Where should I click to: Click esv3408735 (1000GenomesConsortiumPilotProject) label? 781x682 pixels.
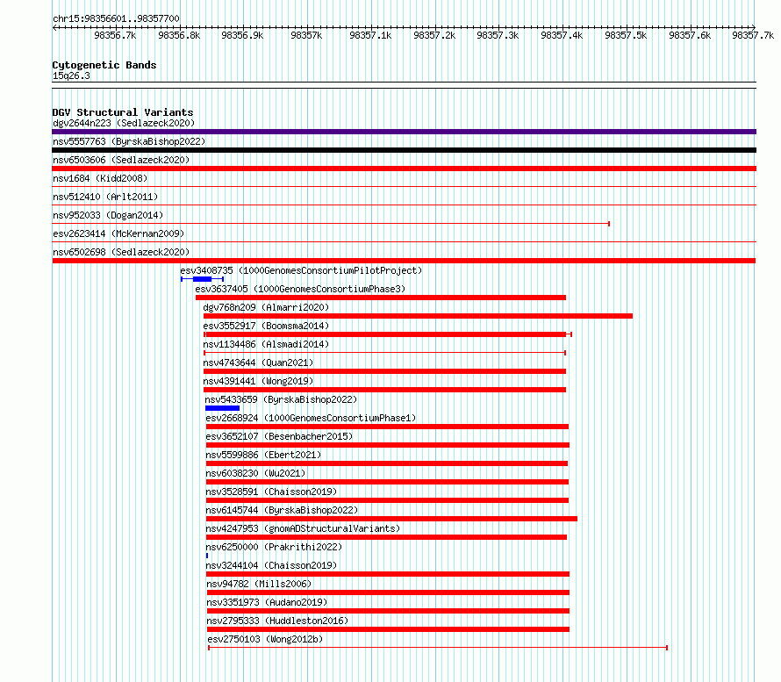point(301,270)
